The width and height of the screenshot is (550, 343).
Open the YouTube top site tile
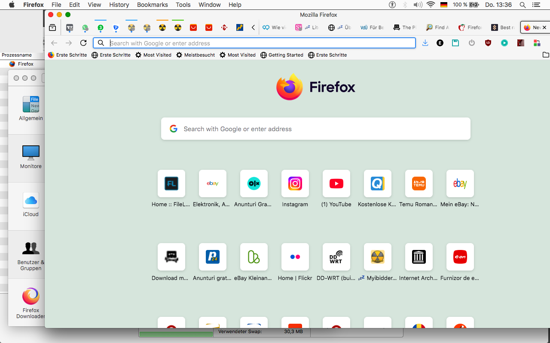(336, 184)
